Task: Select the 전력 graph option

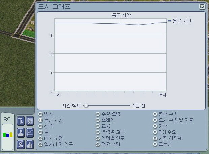Action: point(40,126)
